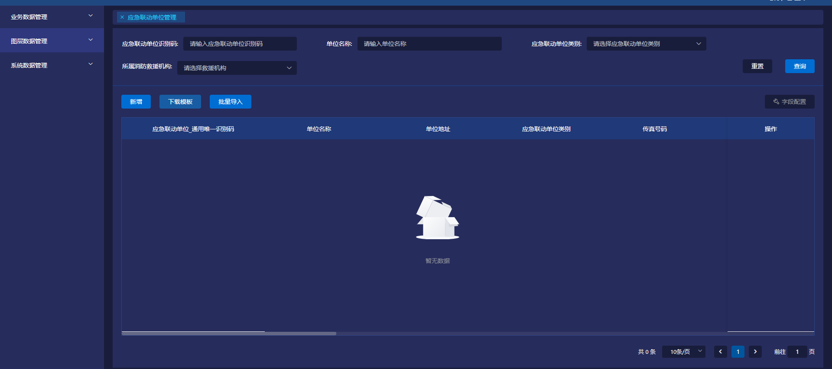
Task: Go to previous page arrow
Action: [x=720, y=352]
